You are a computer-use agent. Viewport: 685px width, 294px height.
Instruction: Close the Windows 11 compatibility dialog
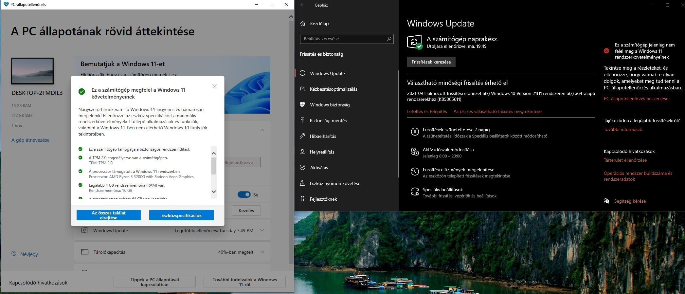click(214, 86)
